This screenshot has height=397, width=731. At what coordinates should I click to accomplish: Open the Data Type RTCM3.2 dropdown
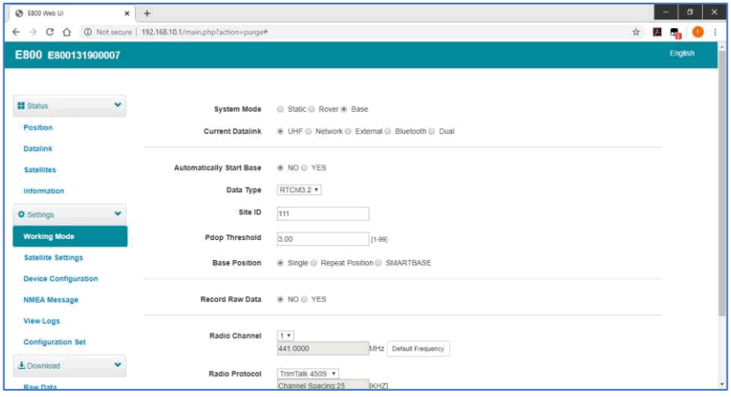(x=299, y=190)
